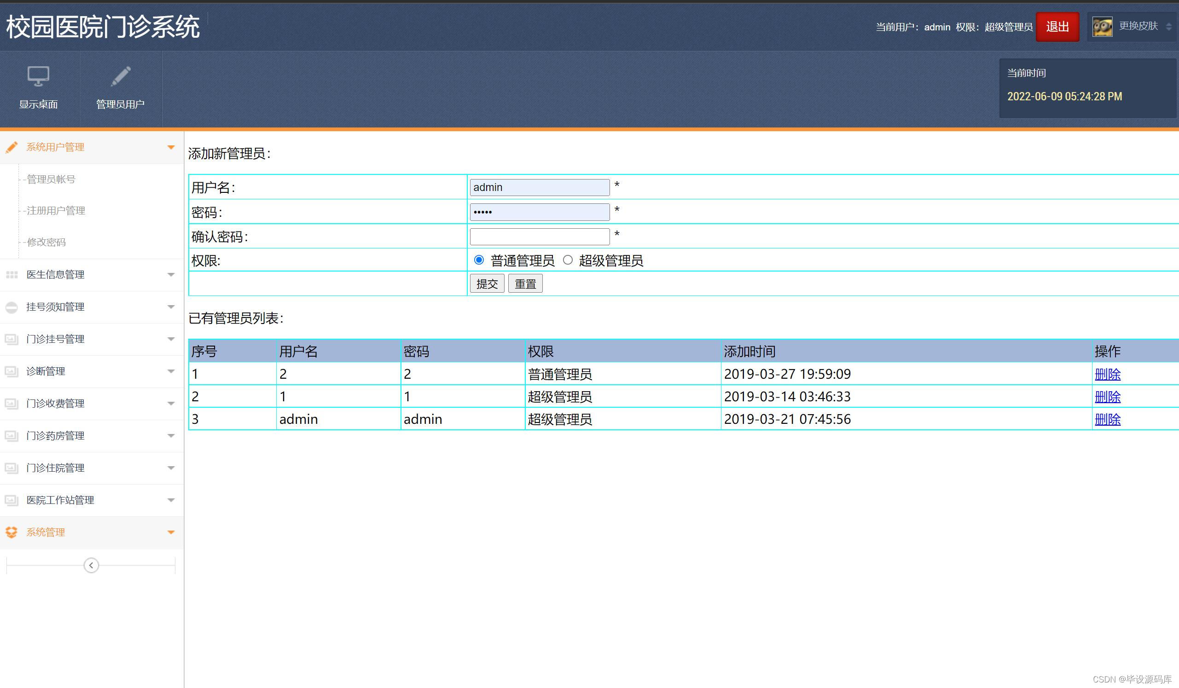Expand 诊断管理 using its arrow
Screen dimensions: 1179x688
click(x=171, y=371)
